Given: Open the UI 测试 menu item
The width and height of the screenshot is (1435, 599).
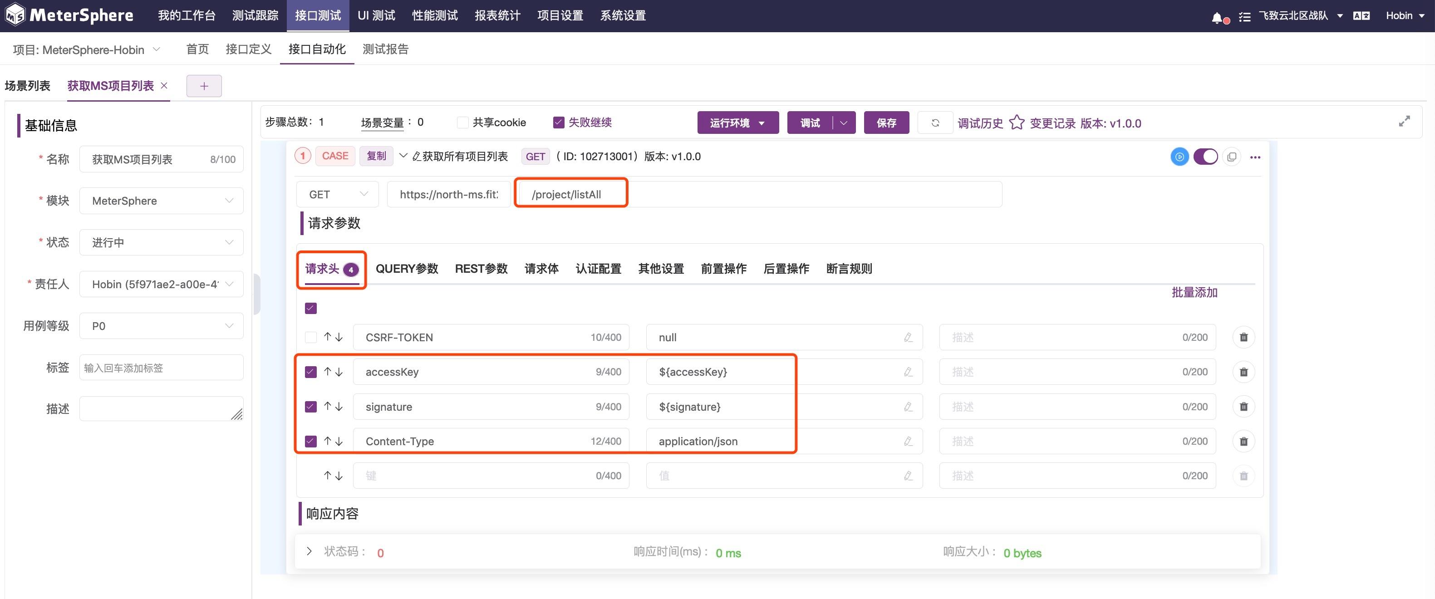Looking at the screenshot, I should (376, 15).
